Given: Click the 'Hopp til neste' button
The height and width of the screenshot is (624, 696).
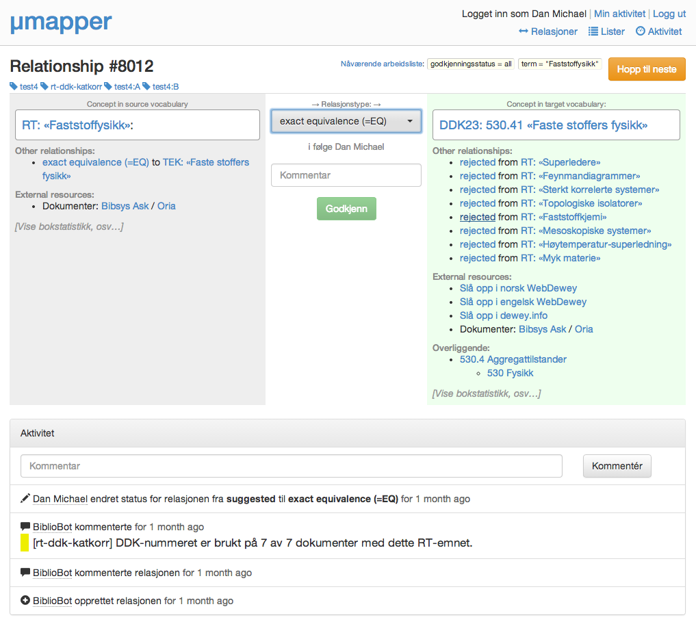Looking at the screenshot, I should point(646,69).
